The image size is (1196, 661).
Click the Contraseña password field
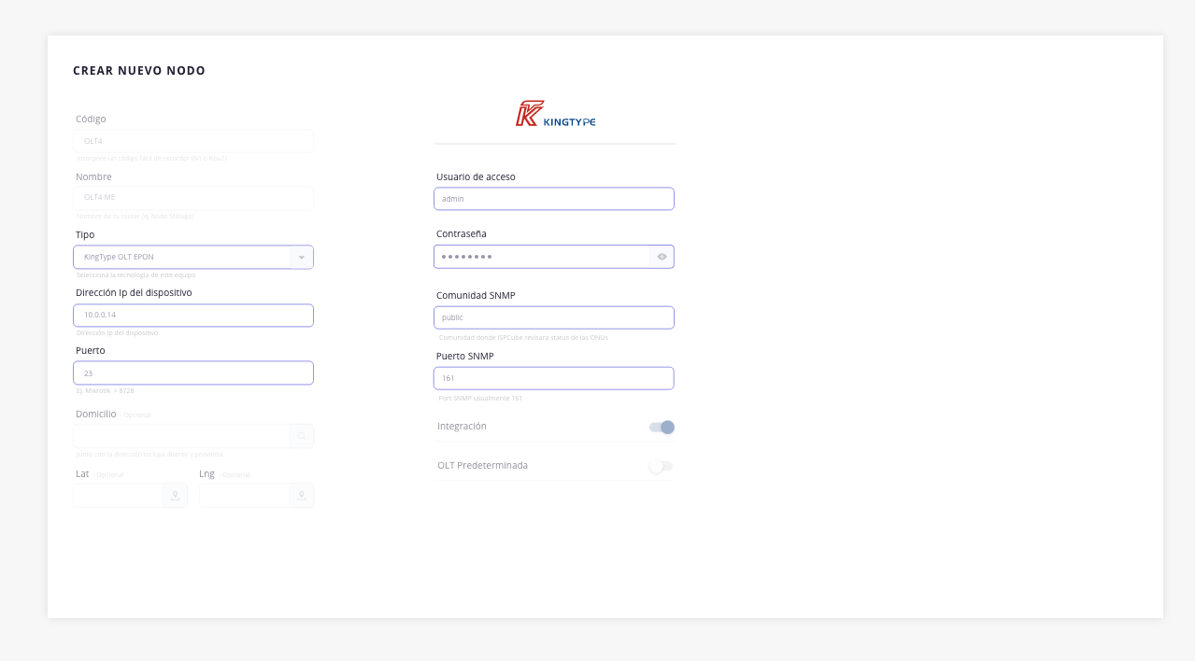(542, 257)
